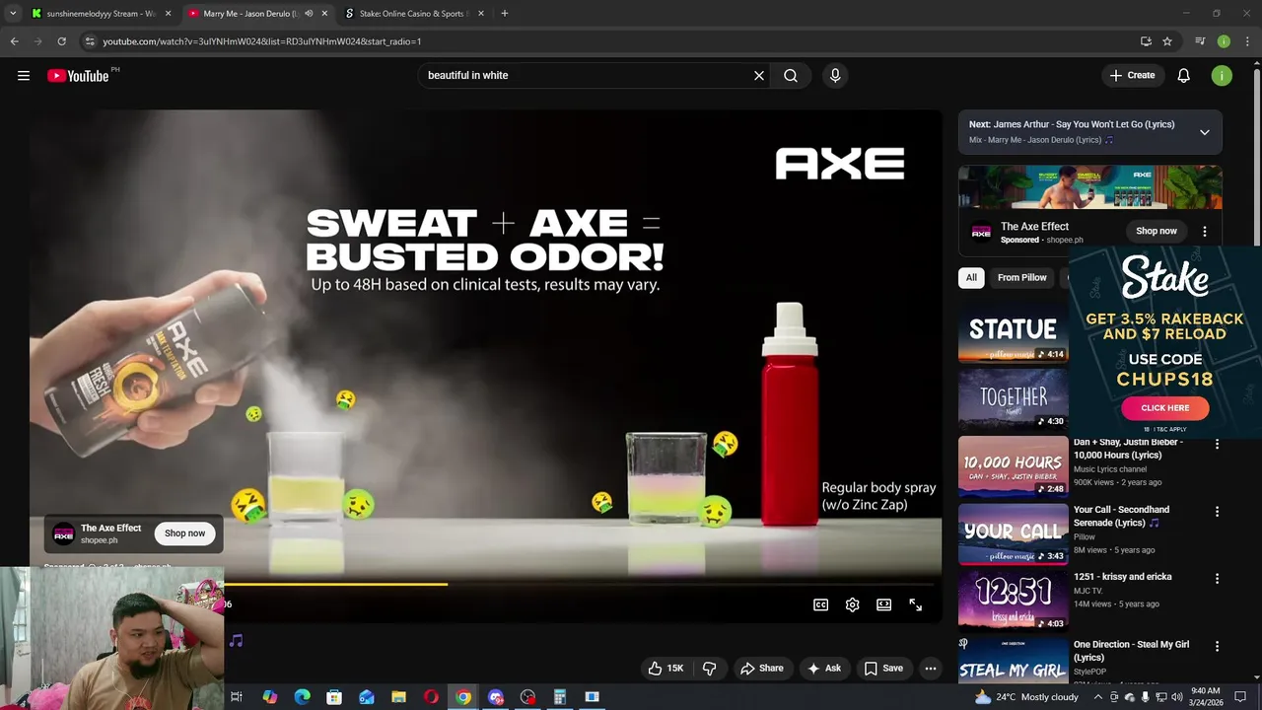This screenshot has height=710, width=1262.
Task: Select the All filter chip
Action: (x=971, y=278)
